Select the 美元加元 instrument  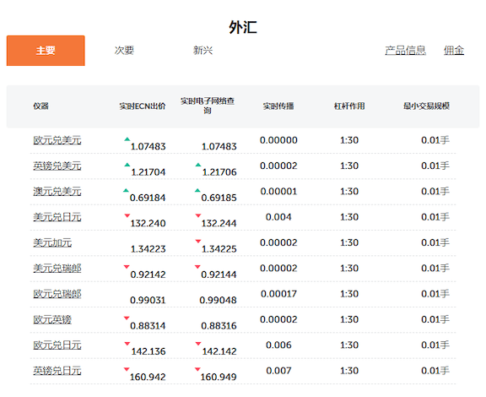pyautogui.click(x=52, y=242)
